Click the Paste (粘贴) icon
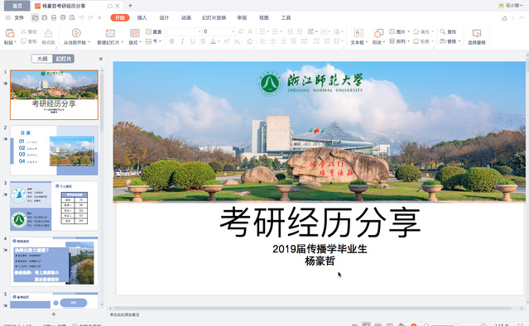The height and width of the screenshot is (326, 529). (x=10, y=33)
